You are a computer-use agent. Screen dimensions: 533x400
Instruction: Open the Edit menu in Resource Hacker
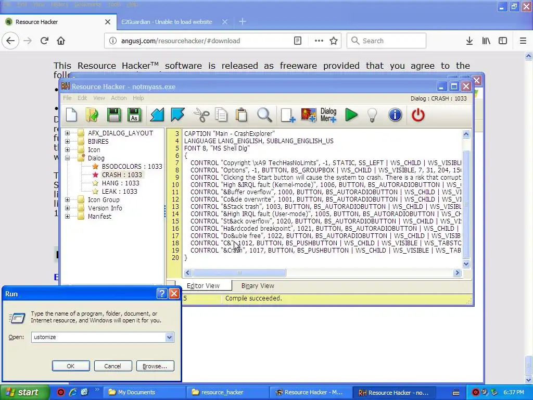tap(82, 98)
